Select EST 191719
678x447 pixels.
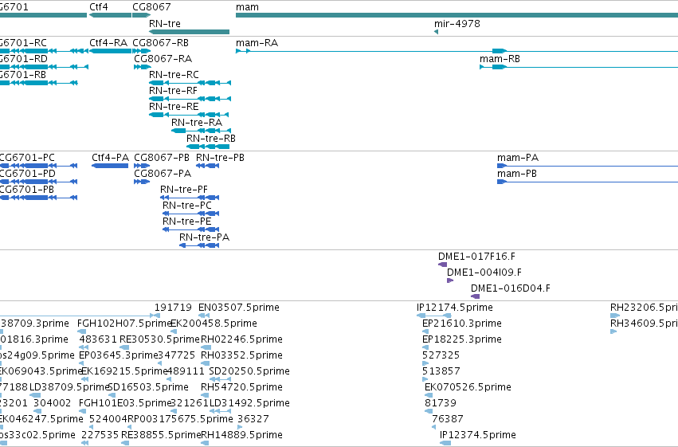173,308
